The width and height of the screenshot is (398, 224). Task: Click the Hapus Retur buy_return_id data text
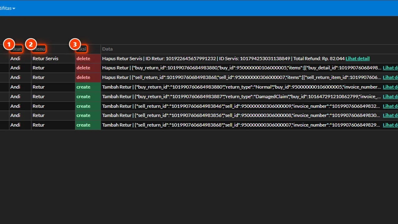[x=242, y=68]
